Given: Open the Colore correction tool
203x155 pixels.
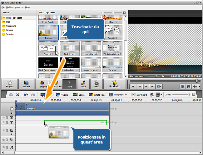Looking at the screenshot, I should coord(79,95).
